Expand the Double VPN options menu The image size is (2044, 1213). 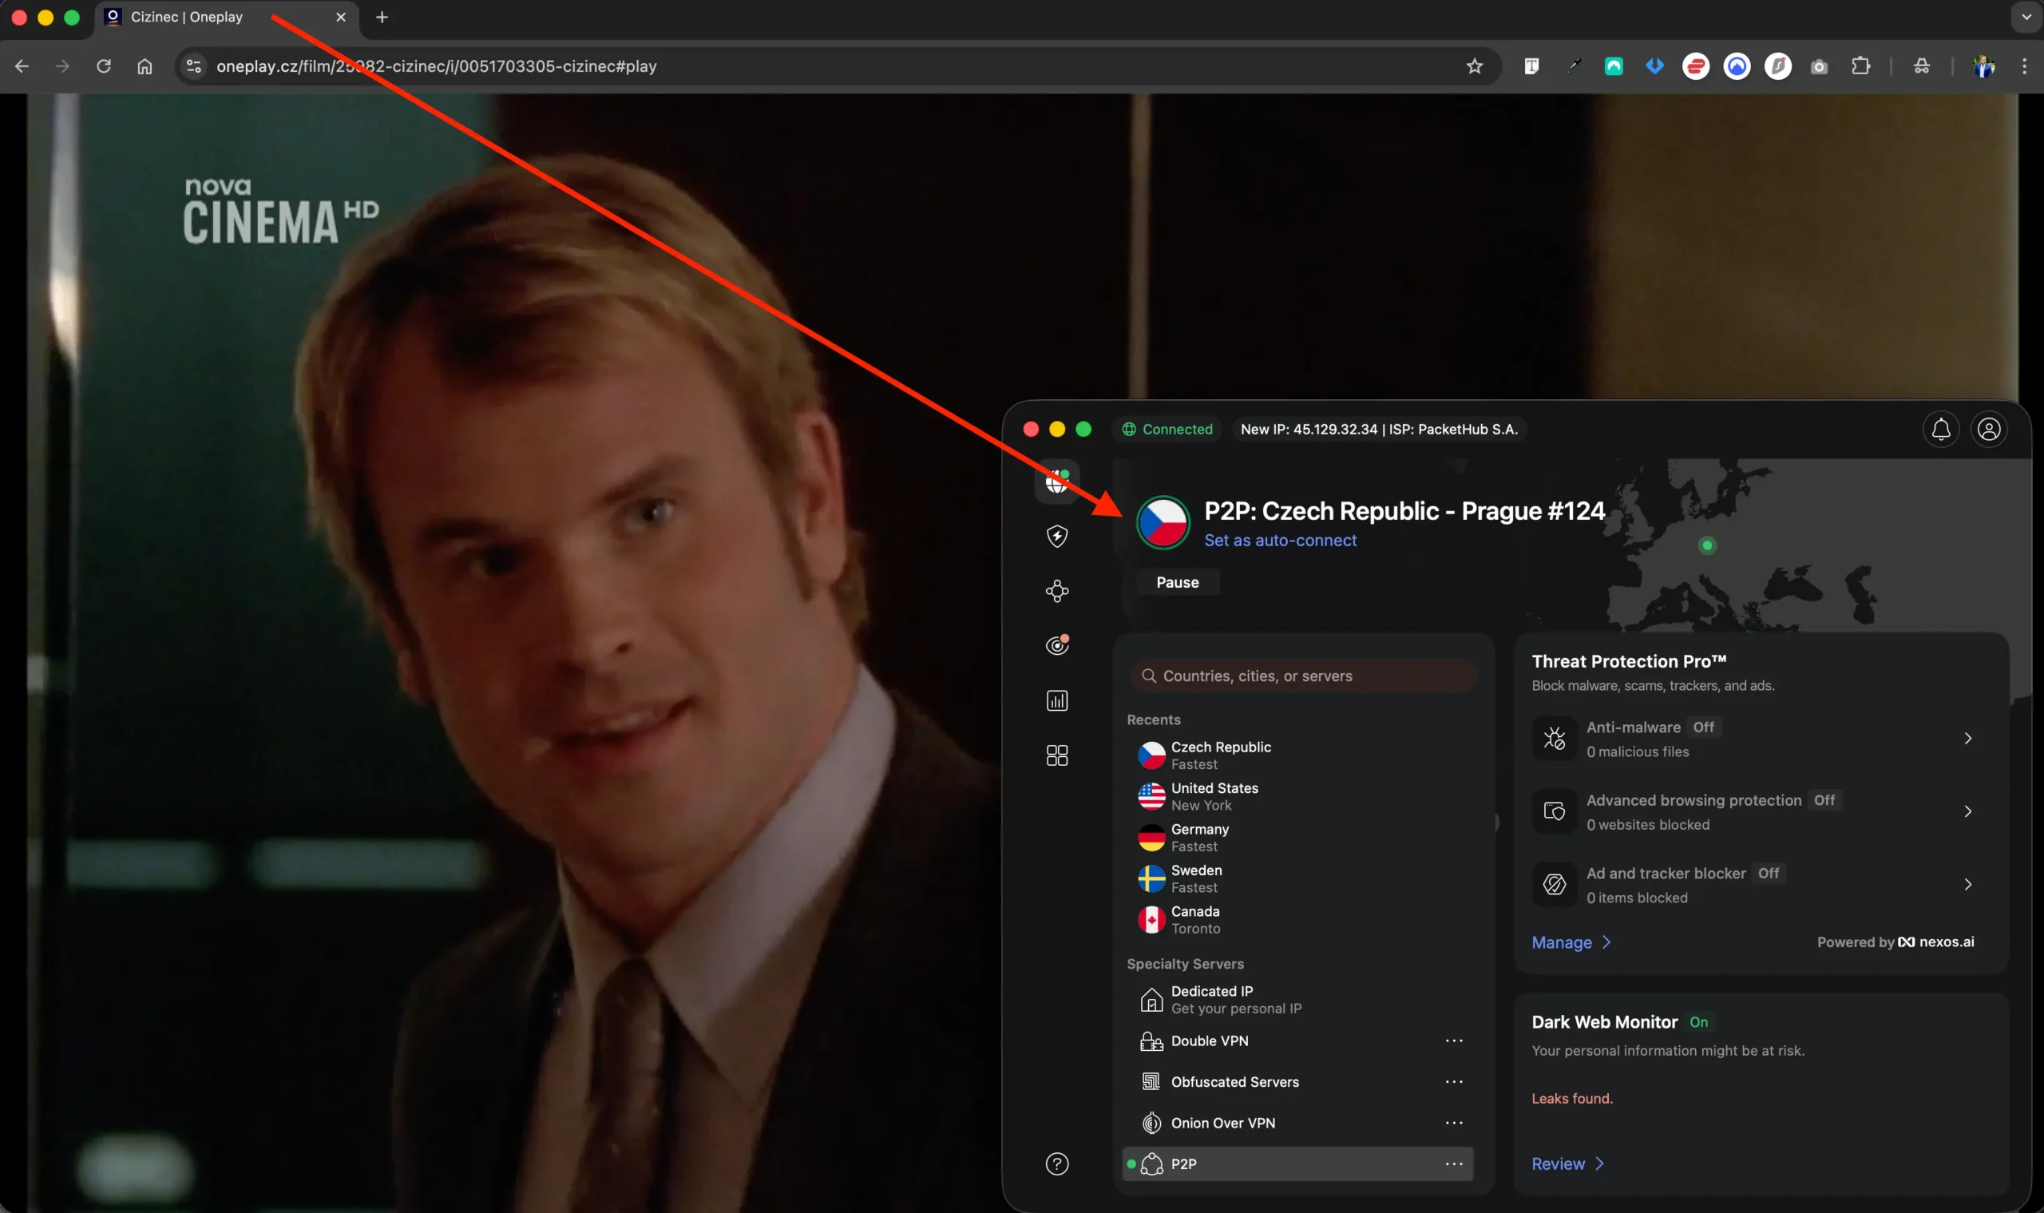click(x=1455, y=1041)
